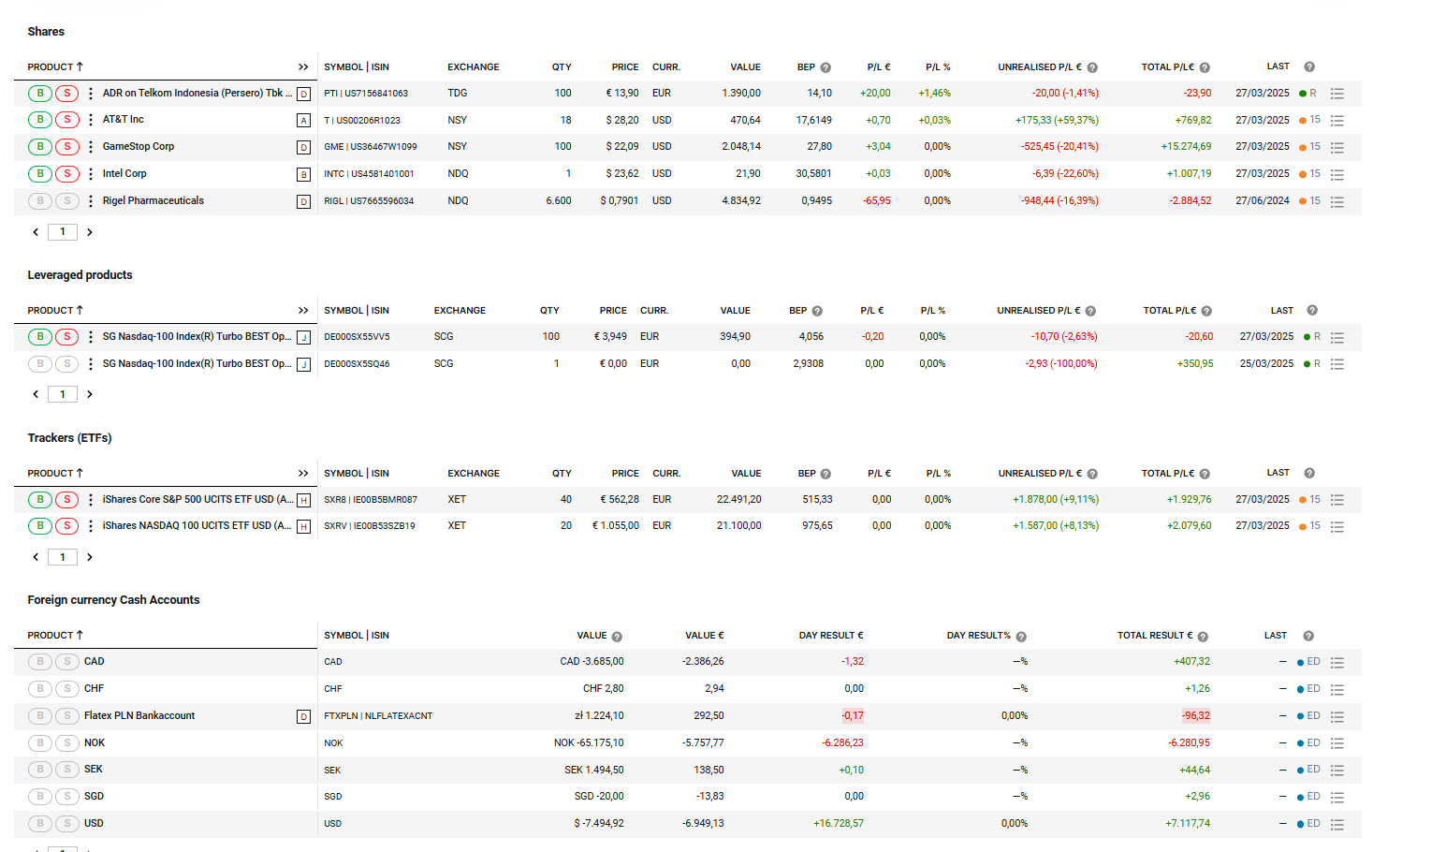Image resolution: width=1446 pixels, height=852 pixels.
Task: Click help icon next to UNREALISED P/L € in Shares
Action: tap(1092, 67)
